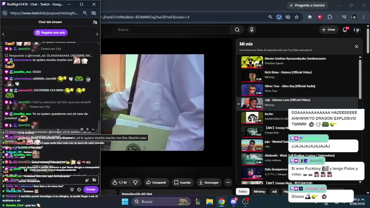Open the chat settings gear
370x208 pixels.
[79, 190]
